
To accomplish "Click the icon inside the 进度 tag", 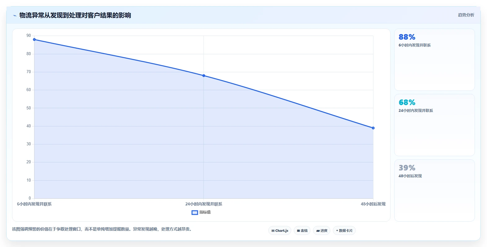I will point(318,231).
